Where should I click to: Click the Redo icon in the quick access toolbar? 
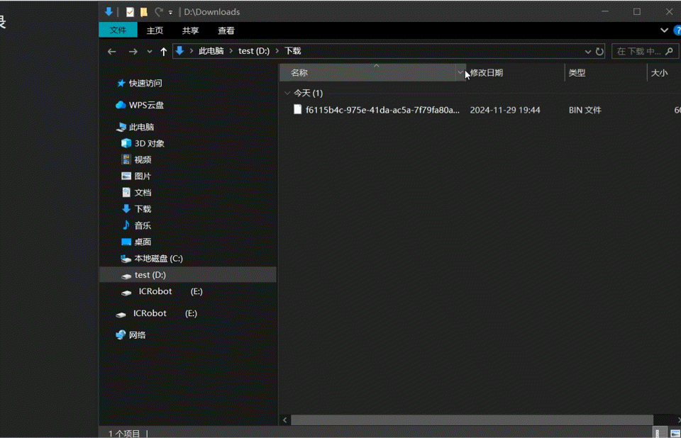coord(158,12)
